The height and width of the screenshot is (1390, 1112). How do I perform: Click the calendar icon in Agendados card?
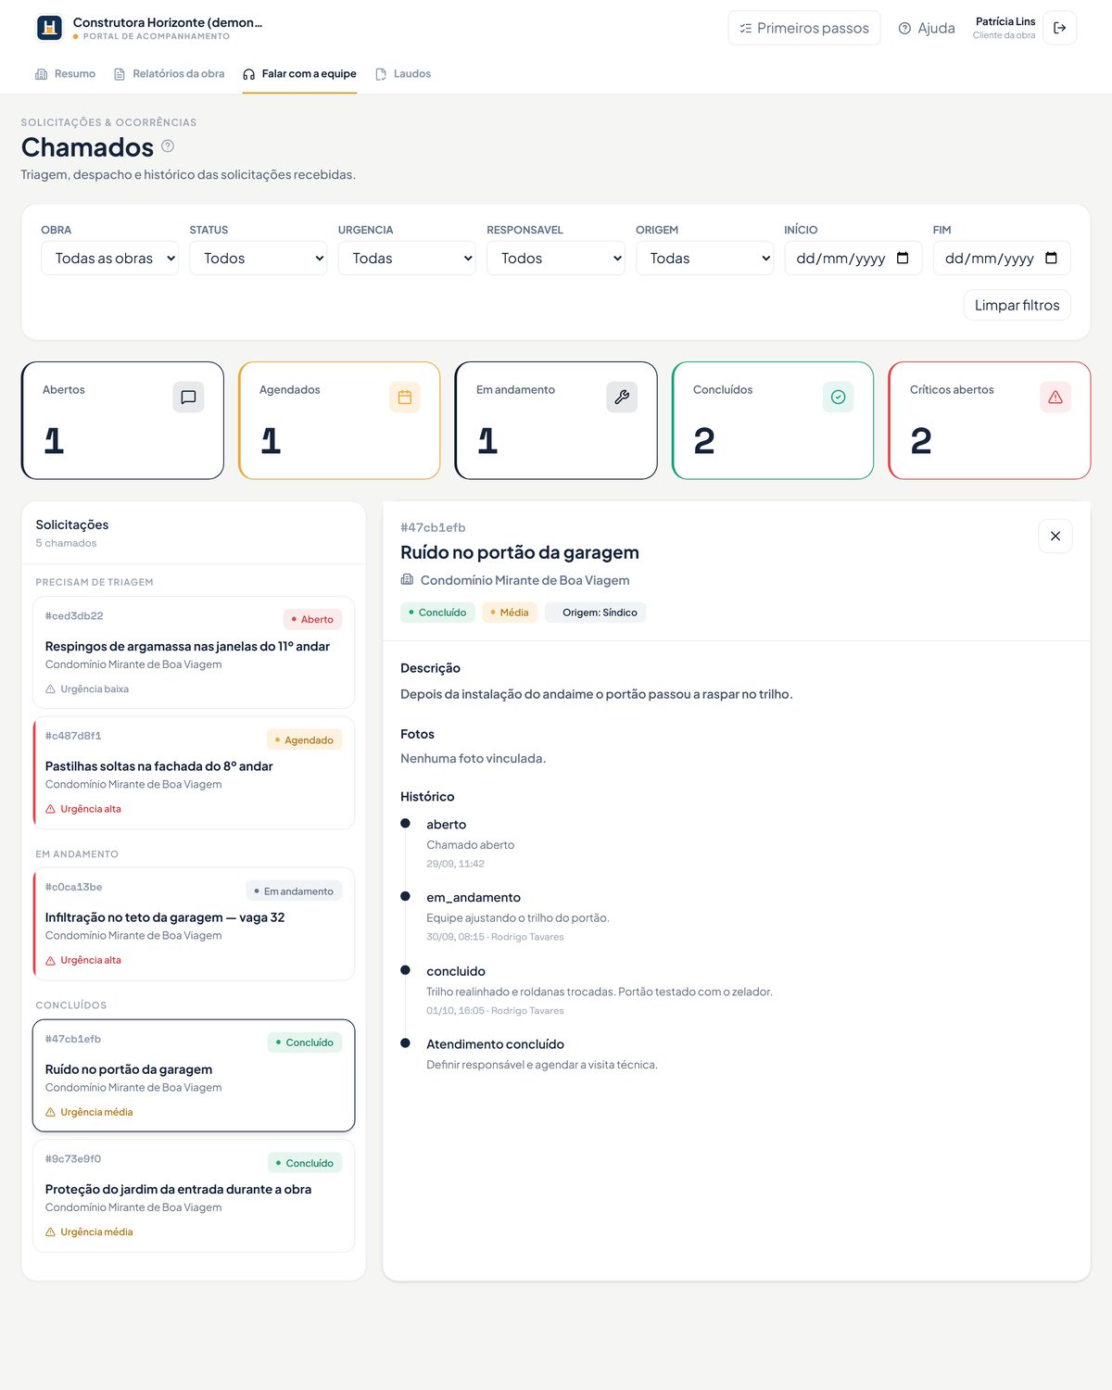click(x=405, y=397)
